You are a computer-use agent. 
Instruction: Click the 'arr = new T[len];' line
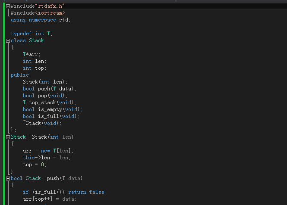click(x=48, y=151)
